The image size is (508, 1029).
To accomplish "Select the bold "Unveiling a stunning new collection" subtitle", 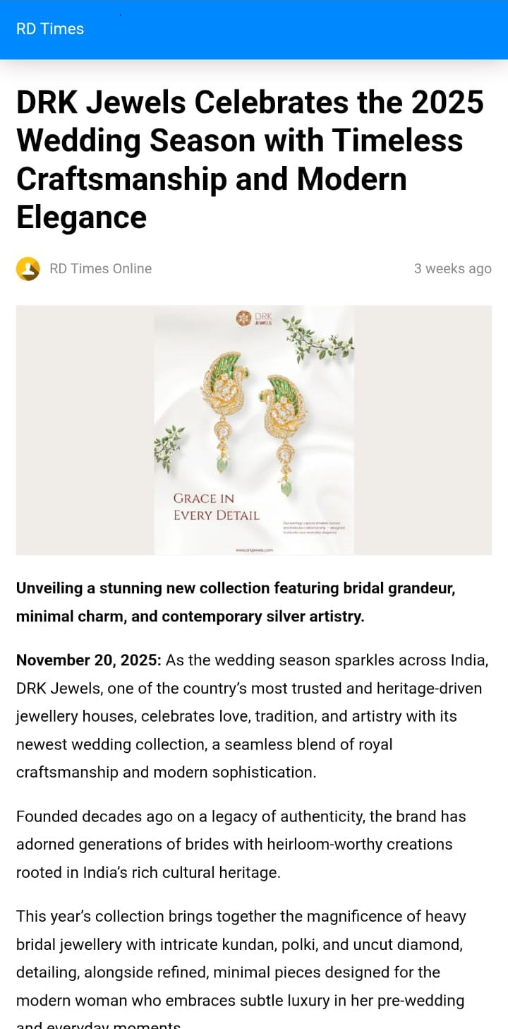I will coord(236,602).
